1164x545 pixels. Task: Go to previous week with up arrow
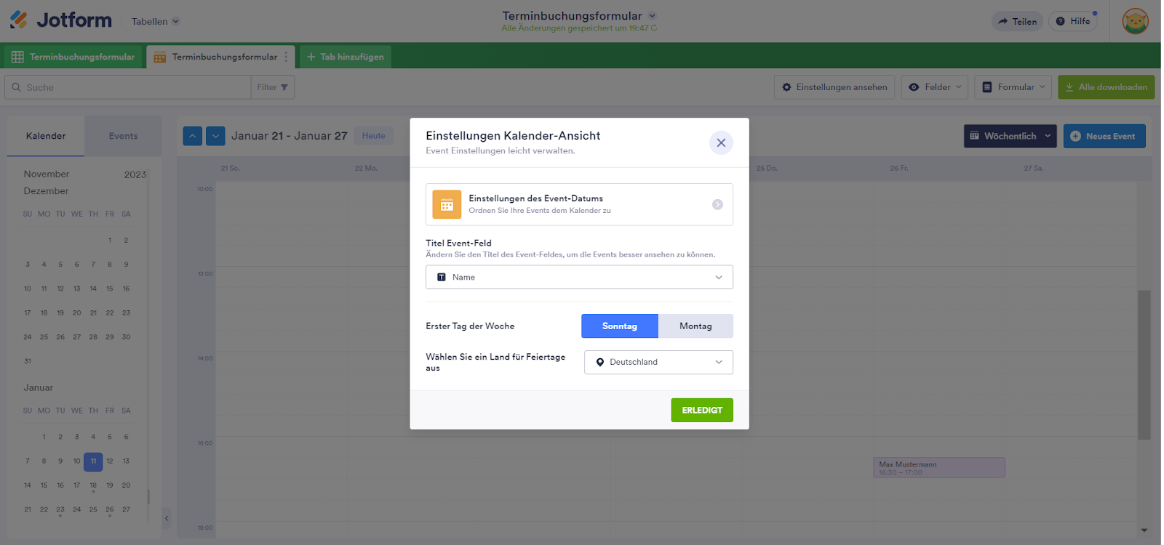pyautogui.click(x=192, y=136)
